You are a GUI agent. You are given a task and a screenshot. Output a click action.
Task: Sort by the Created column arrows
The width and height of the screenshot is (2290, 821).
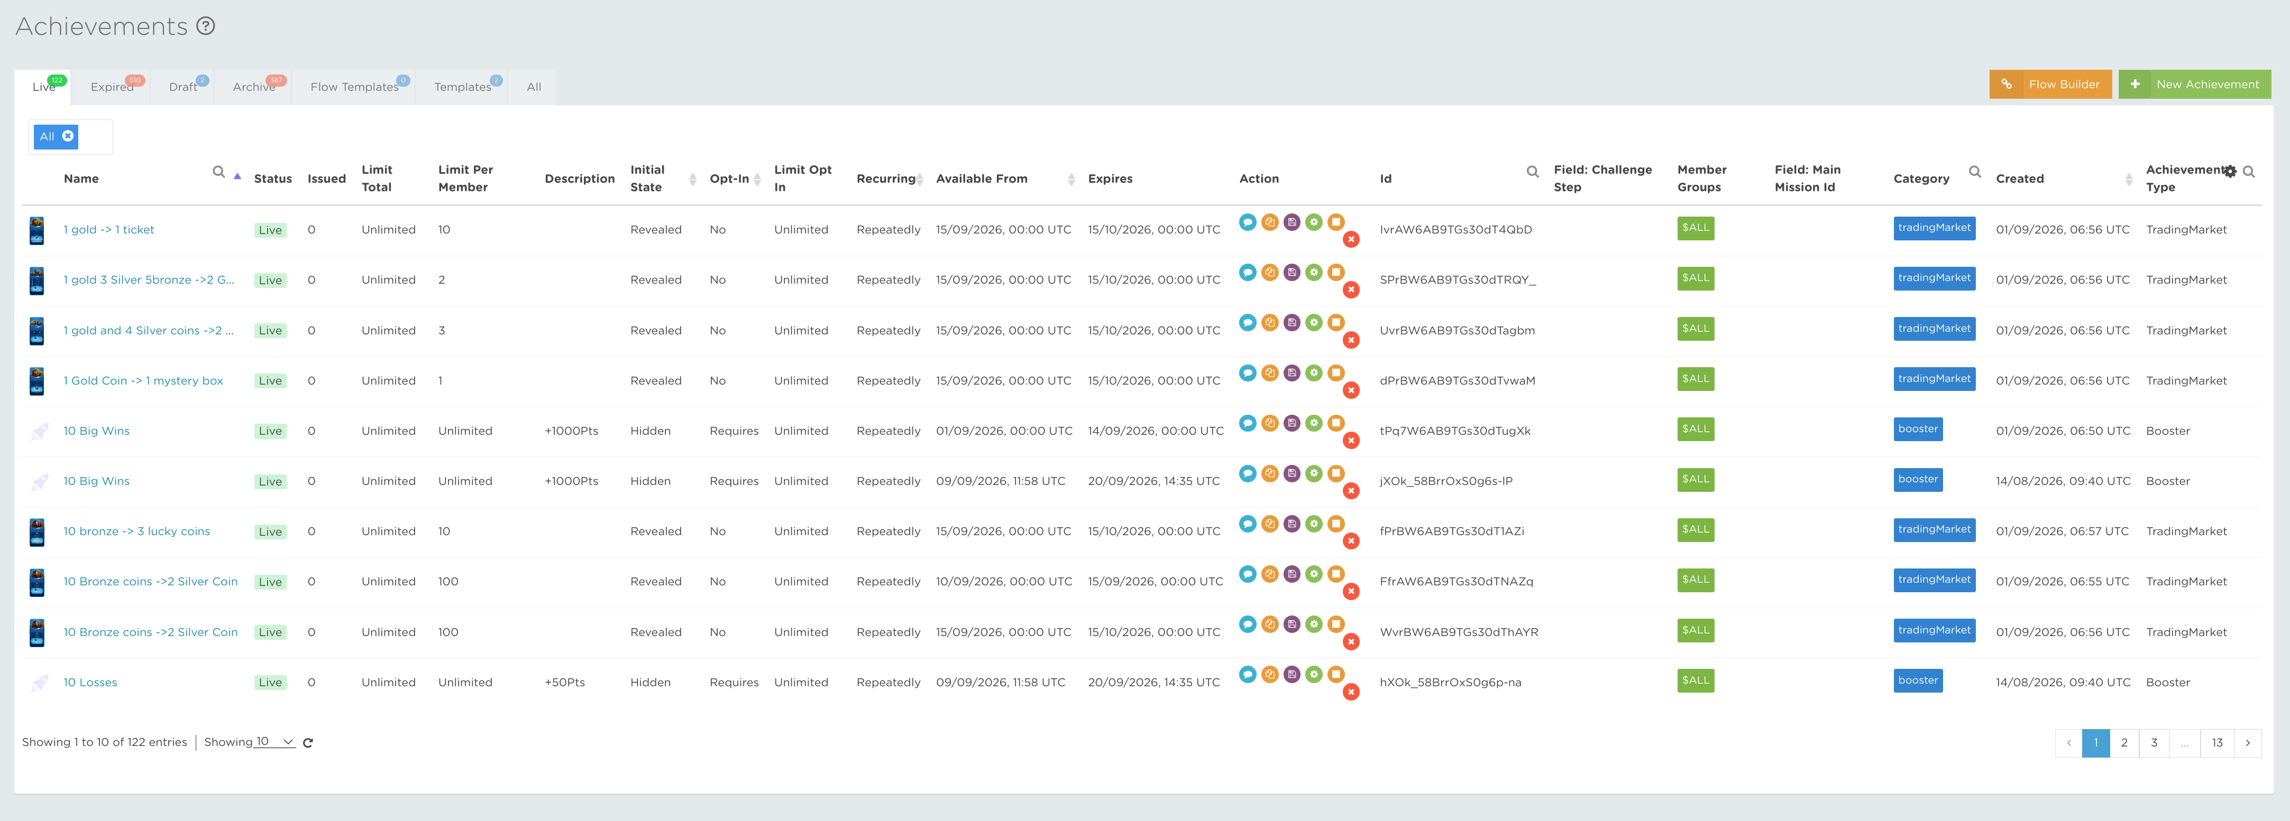2128,179
